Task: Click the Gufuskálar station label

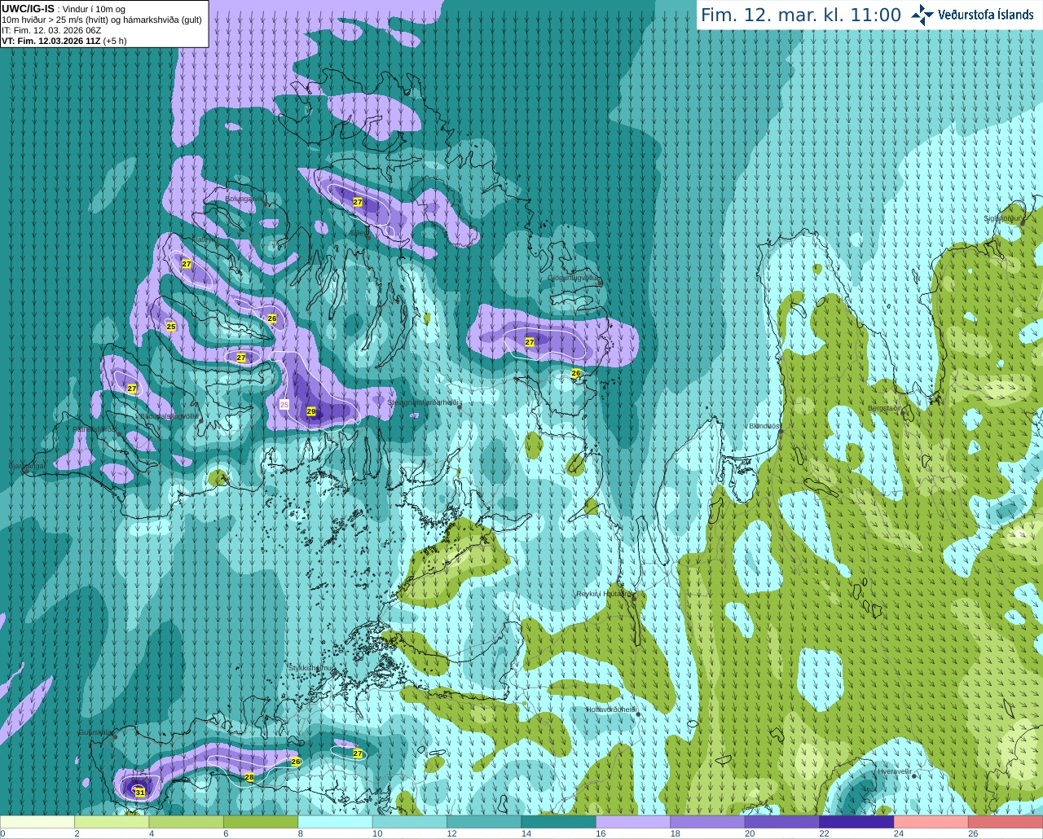Action: [95, 732]
